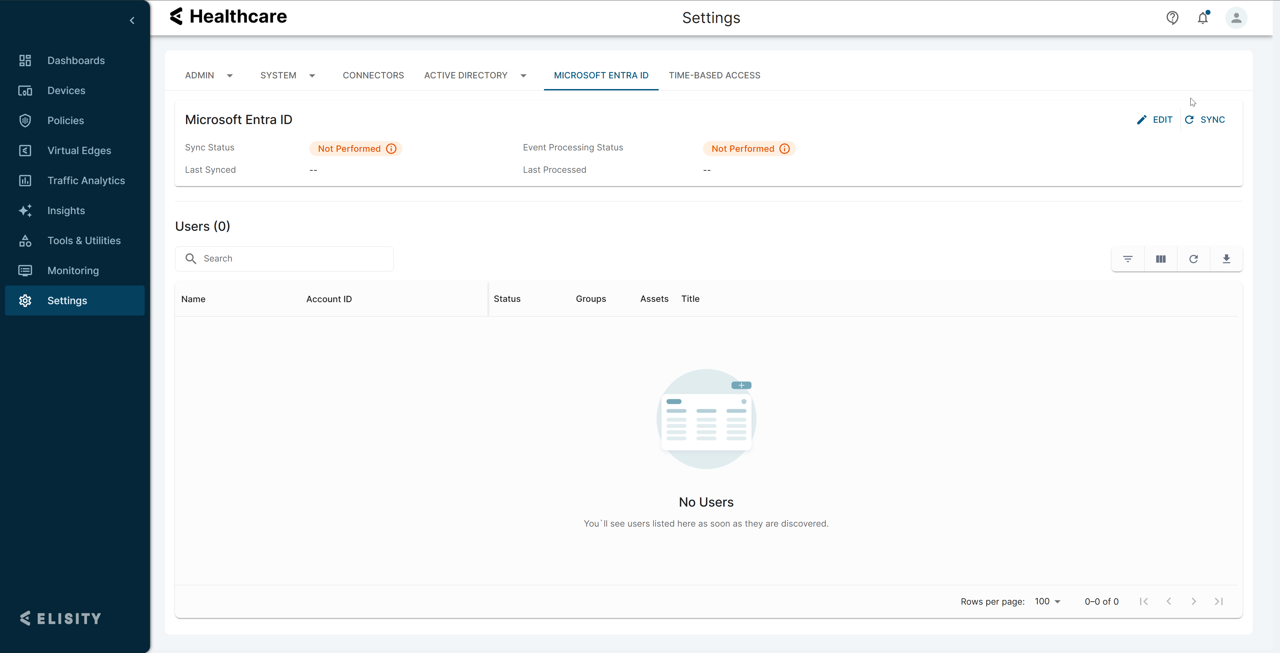Click Event Processing Status info icon
1280x653 pixels.
click(785, 149)
